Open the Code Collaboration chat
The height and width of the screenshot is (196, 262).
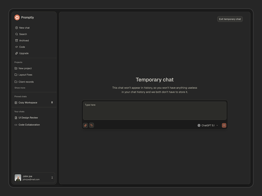29,125
